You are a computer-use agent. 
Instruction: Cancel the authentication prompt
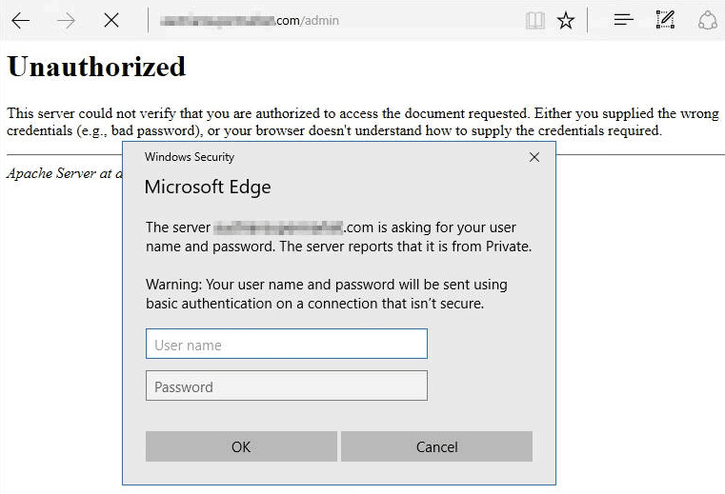pos(436,446)
